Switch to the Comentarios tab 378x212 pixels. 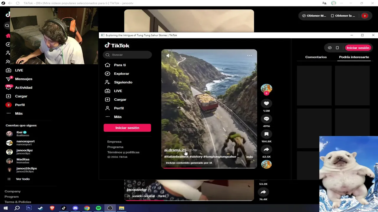[316, 57]
